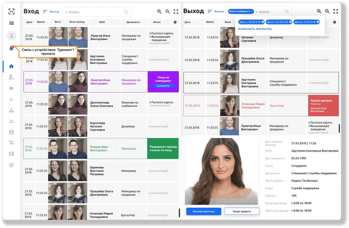Go to the Home sidebar icon

click(11, 67)
